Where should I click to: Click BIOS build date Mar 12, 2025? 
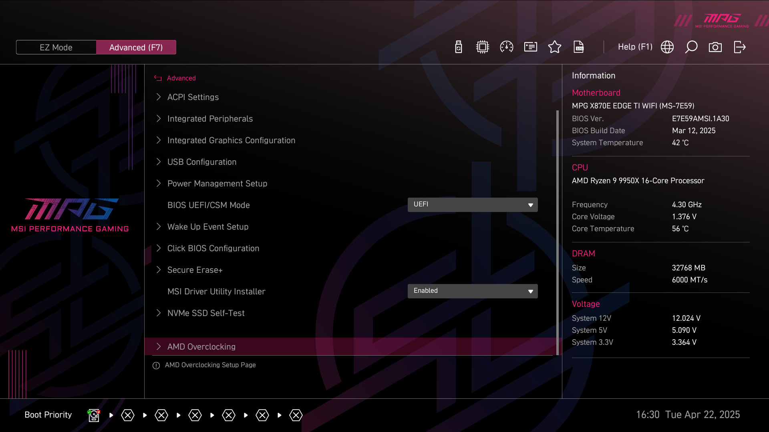[x=694, y=131]
